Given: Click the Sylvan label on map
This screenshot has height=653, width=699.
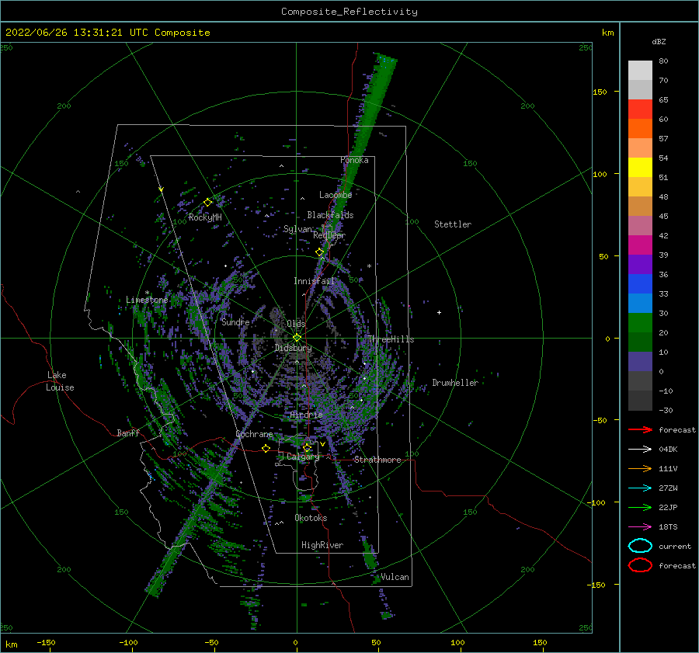Looking at the screenshot, I should [x=297, y=229].
